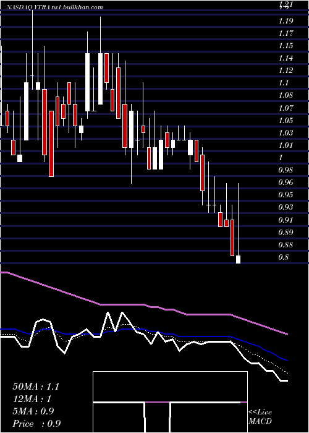
Task: Select the 1.19 price axis label
Action: tap(286, 20)
